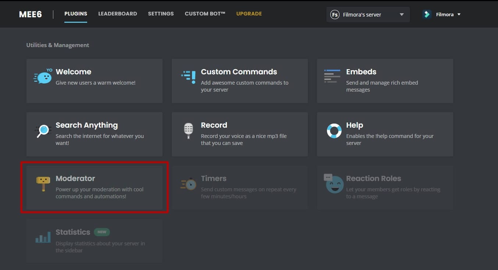Click the Record microphone icon
498x270 pixels.
tap(188, 131)
